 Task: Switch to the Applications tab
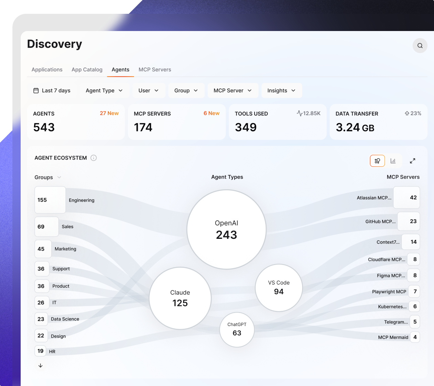point(47,69)
